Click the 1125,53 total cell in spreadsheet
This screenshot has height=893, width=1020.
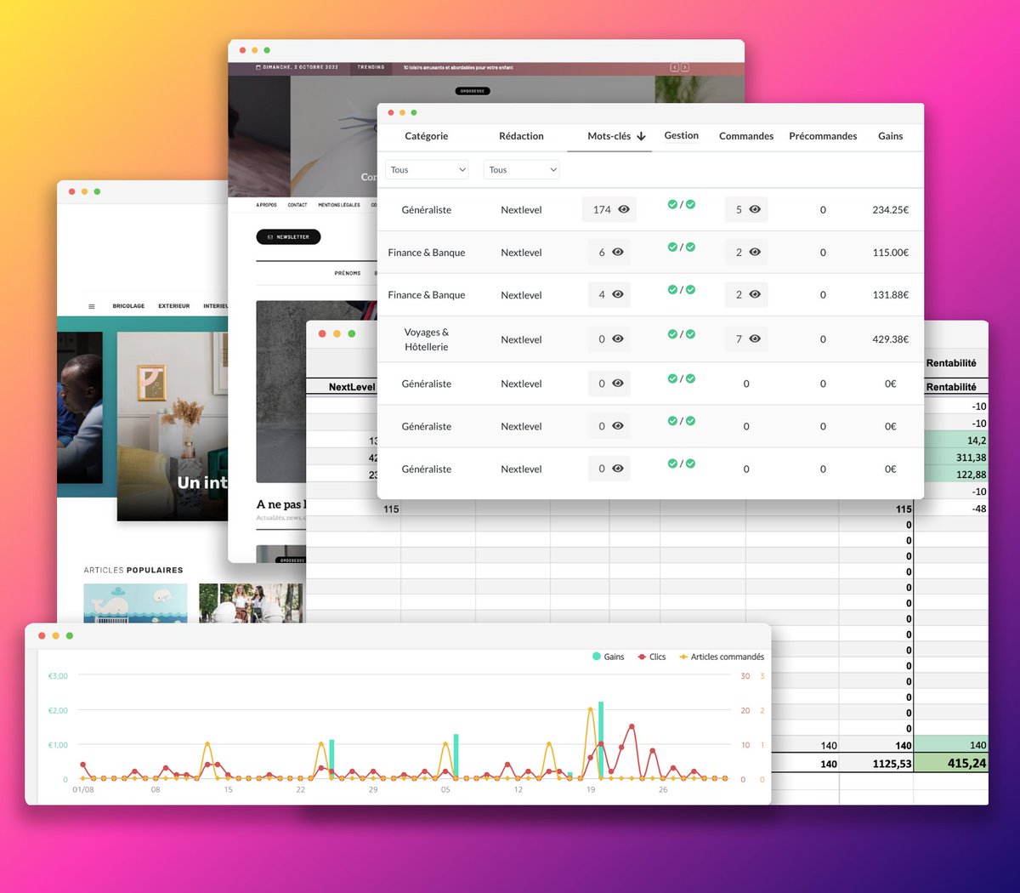(x=876, y=763)
